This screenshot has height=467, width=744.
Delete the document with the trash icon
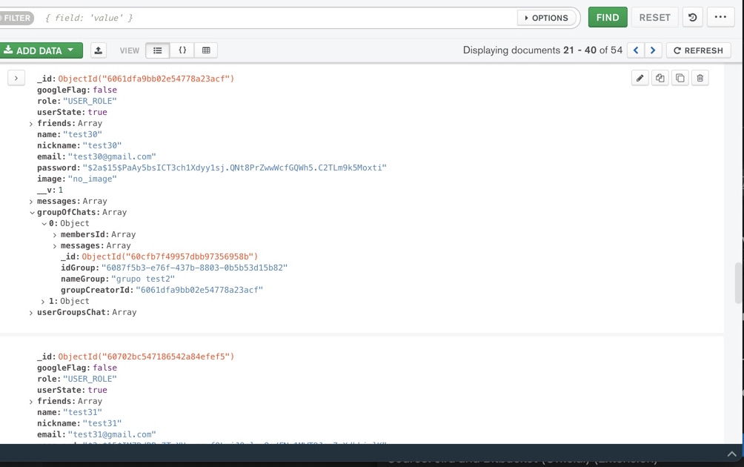click(x=700, y=78)
